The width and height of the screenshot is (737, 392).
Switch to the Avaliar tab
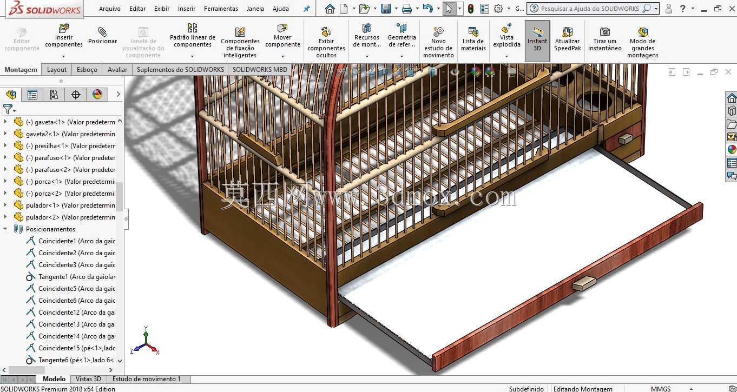coord(117,70)
